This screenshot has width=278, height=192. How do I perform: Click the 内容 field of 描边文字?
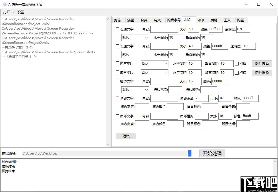164,81
